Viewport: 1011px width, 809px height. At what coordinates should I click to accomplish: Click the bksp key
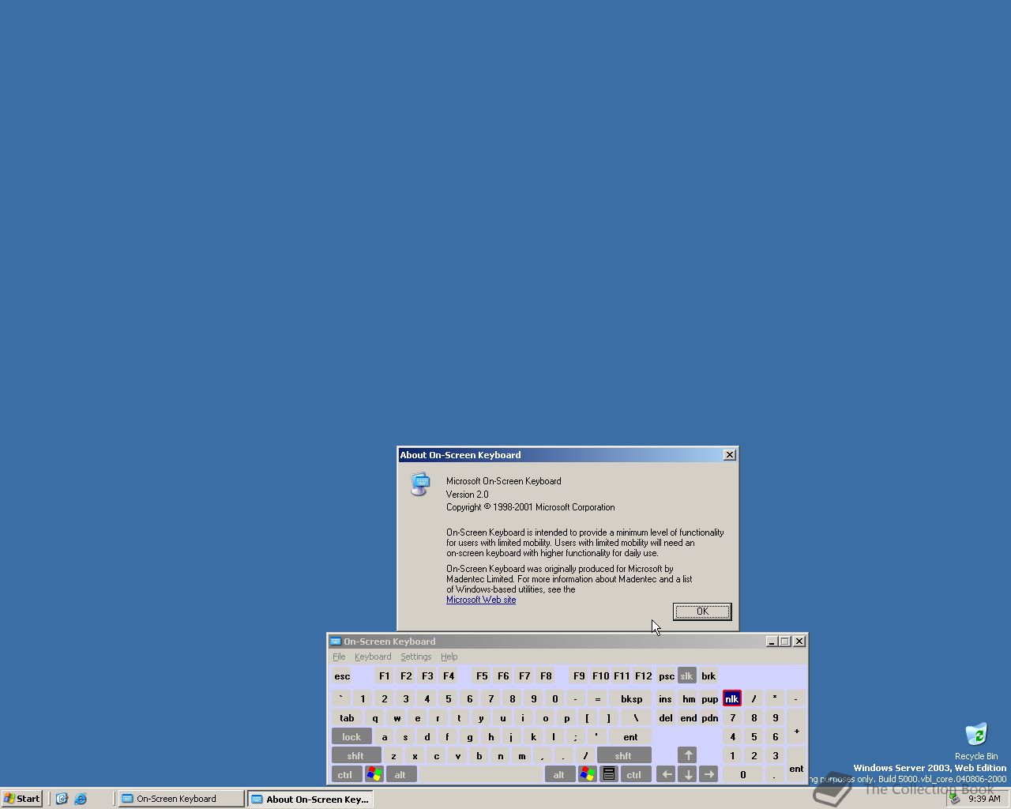[x=632, y=698]
